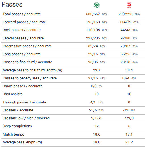Select the Match tempo value 18.6

[97, 134]
